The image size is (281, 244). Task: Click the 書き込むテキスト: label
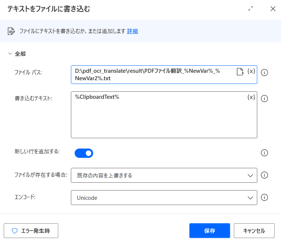(33, 98)
